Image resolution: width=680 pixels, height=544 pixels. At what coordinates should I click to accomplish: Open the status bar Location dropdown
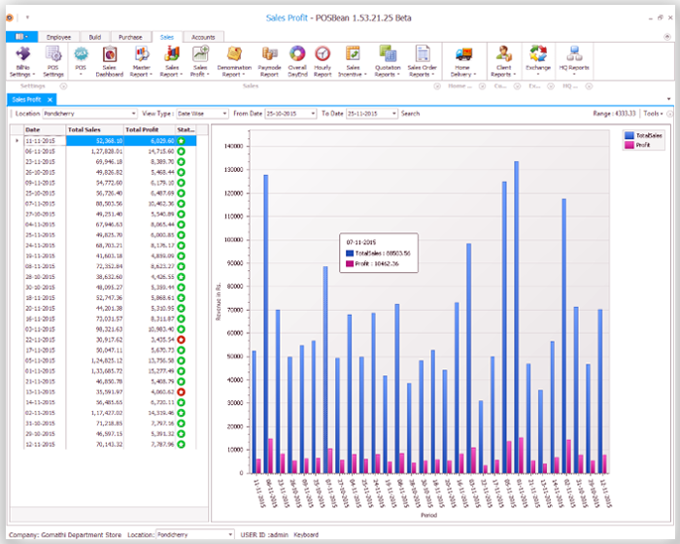(231, 535)
